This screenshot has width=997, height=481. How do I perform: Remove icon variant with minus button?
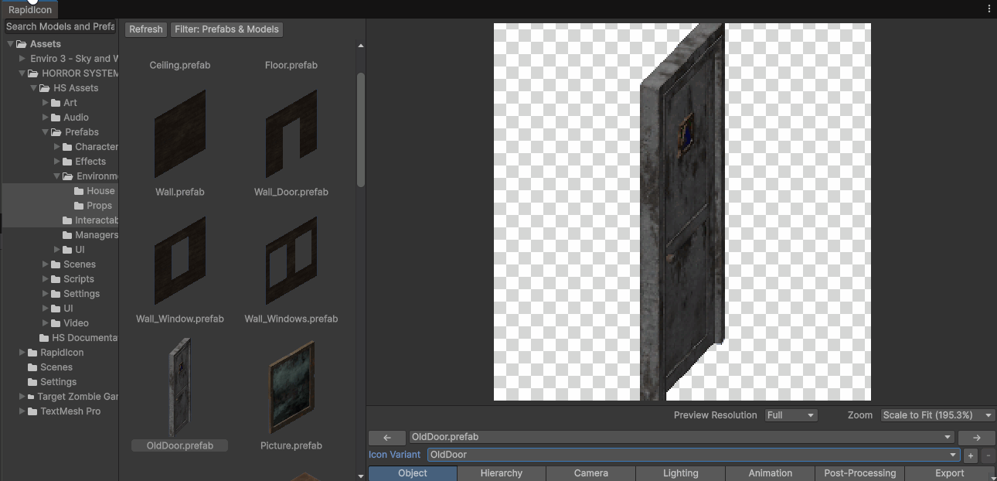pyautogui.click(x=988, y=455)
